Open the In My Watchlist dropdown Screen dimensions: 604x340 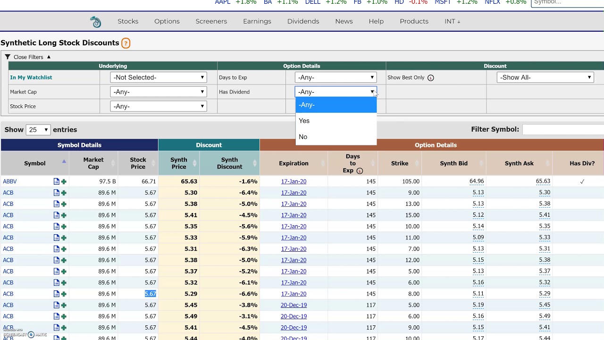tap(158, 77)
